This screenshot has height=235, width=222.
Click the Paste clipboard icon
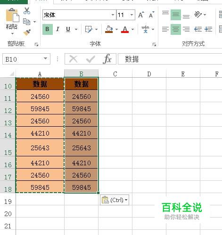tap(12, 15)
